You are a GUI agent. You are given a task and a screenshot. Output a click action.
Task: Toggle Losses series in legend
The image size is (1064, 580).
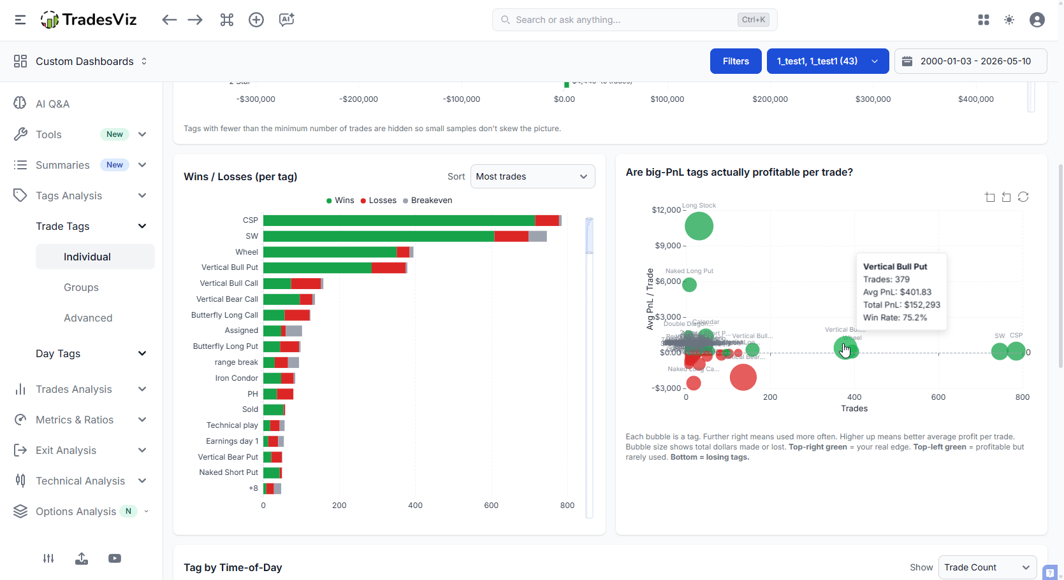[379, 200]
